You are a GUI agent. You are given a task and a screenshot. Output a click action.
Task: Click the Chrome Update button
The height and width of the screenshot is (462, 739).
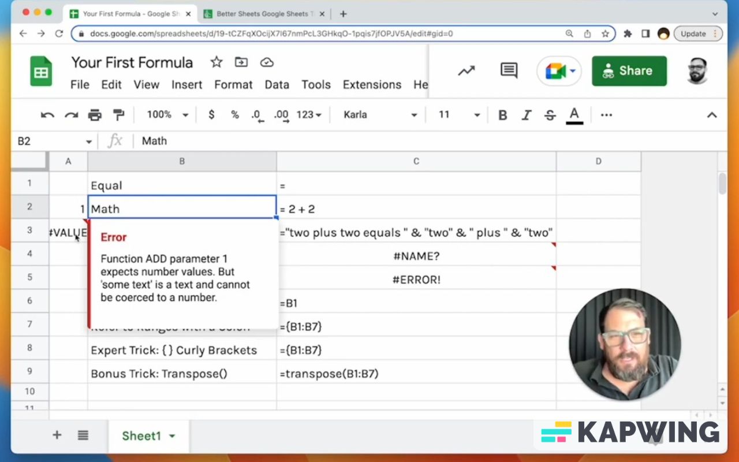click(698, 33)
